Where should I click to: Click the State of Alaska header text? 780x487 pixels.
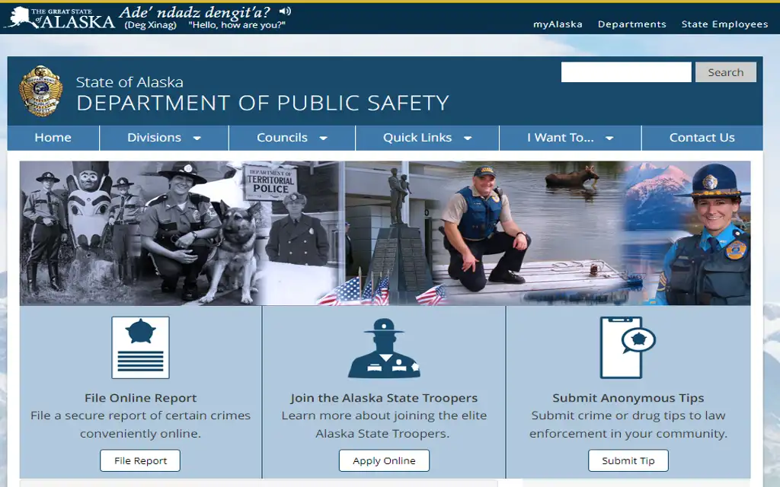click(x=129, y=82)
